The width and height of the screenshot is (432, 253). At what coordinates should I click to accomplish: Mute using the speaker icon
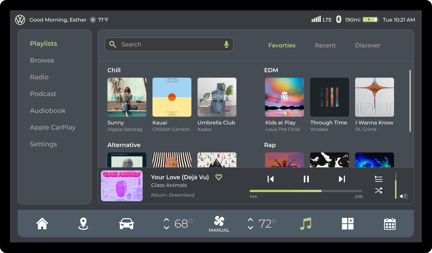click(403, 196)
